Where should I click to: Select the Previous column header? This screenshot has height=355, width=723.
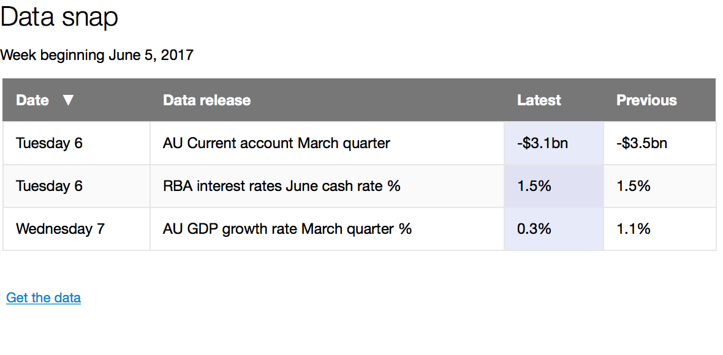[646, 100]
